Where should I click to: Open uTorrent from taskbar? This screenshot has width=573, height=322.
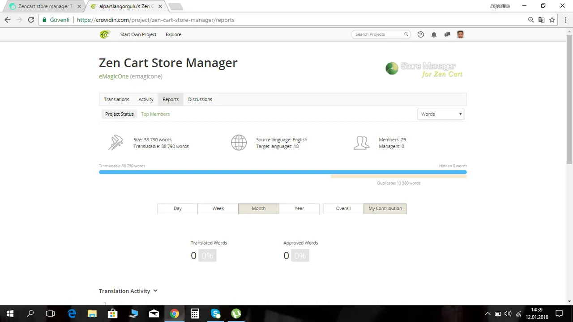(236, 314)
